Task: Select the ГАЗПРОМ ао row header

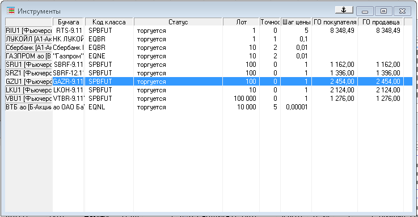Action: coord(28,56)
